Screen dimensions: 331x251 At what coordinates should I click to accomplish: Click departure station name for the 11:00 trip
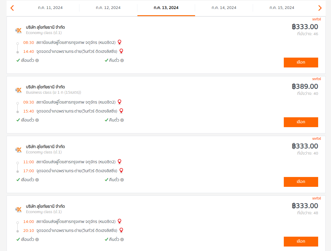click(76, 162)
